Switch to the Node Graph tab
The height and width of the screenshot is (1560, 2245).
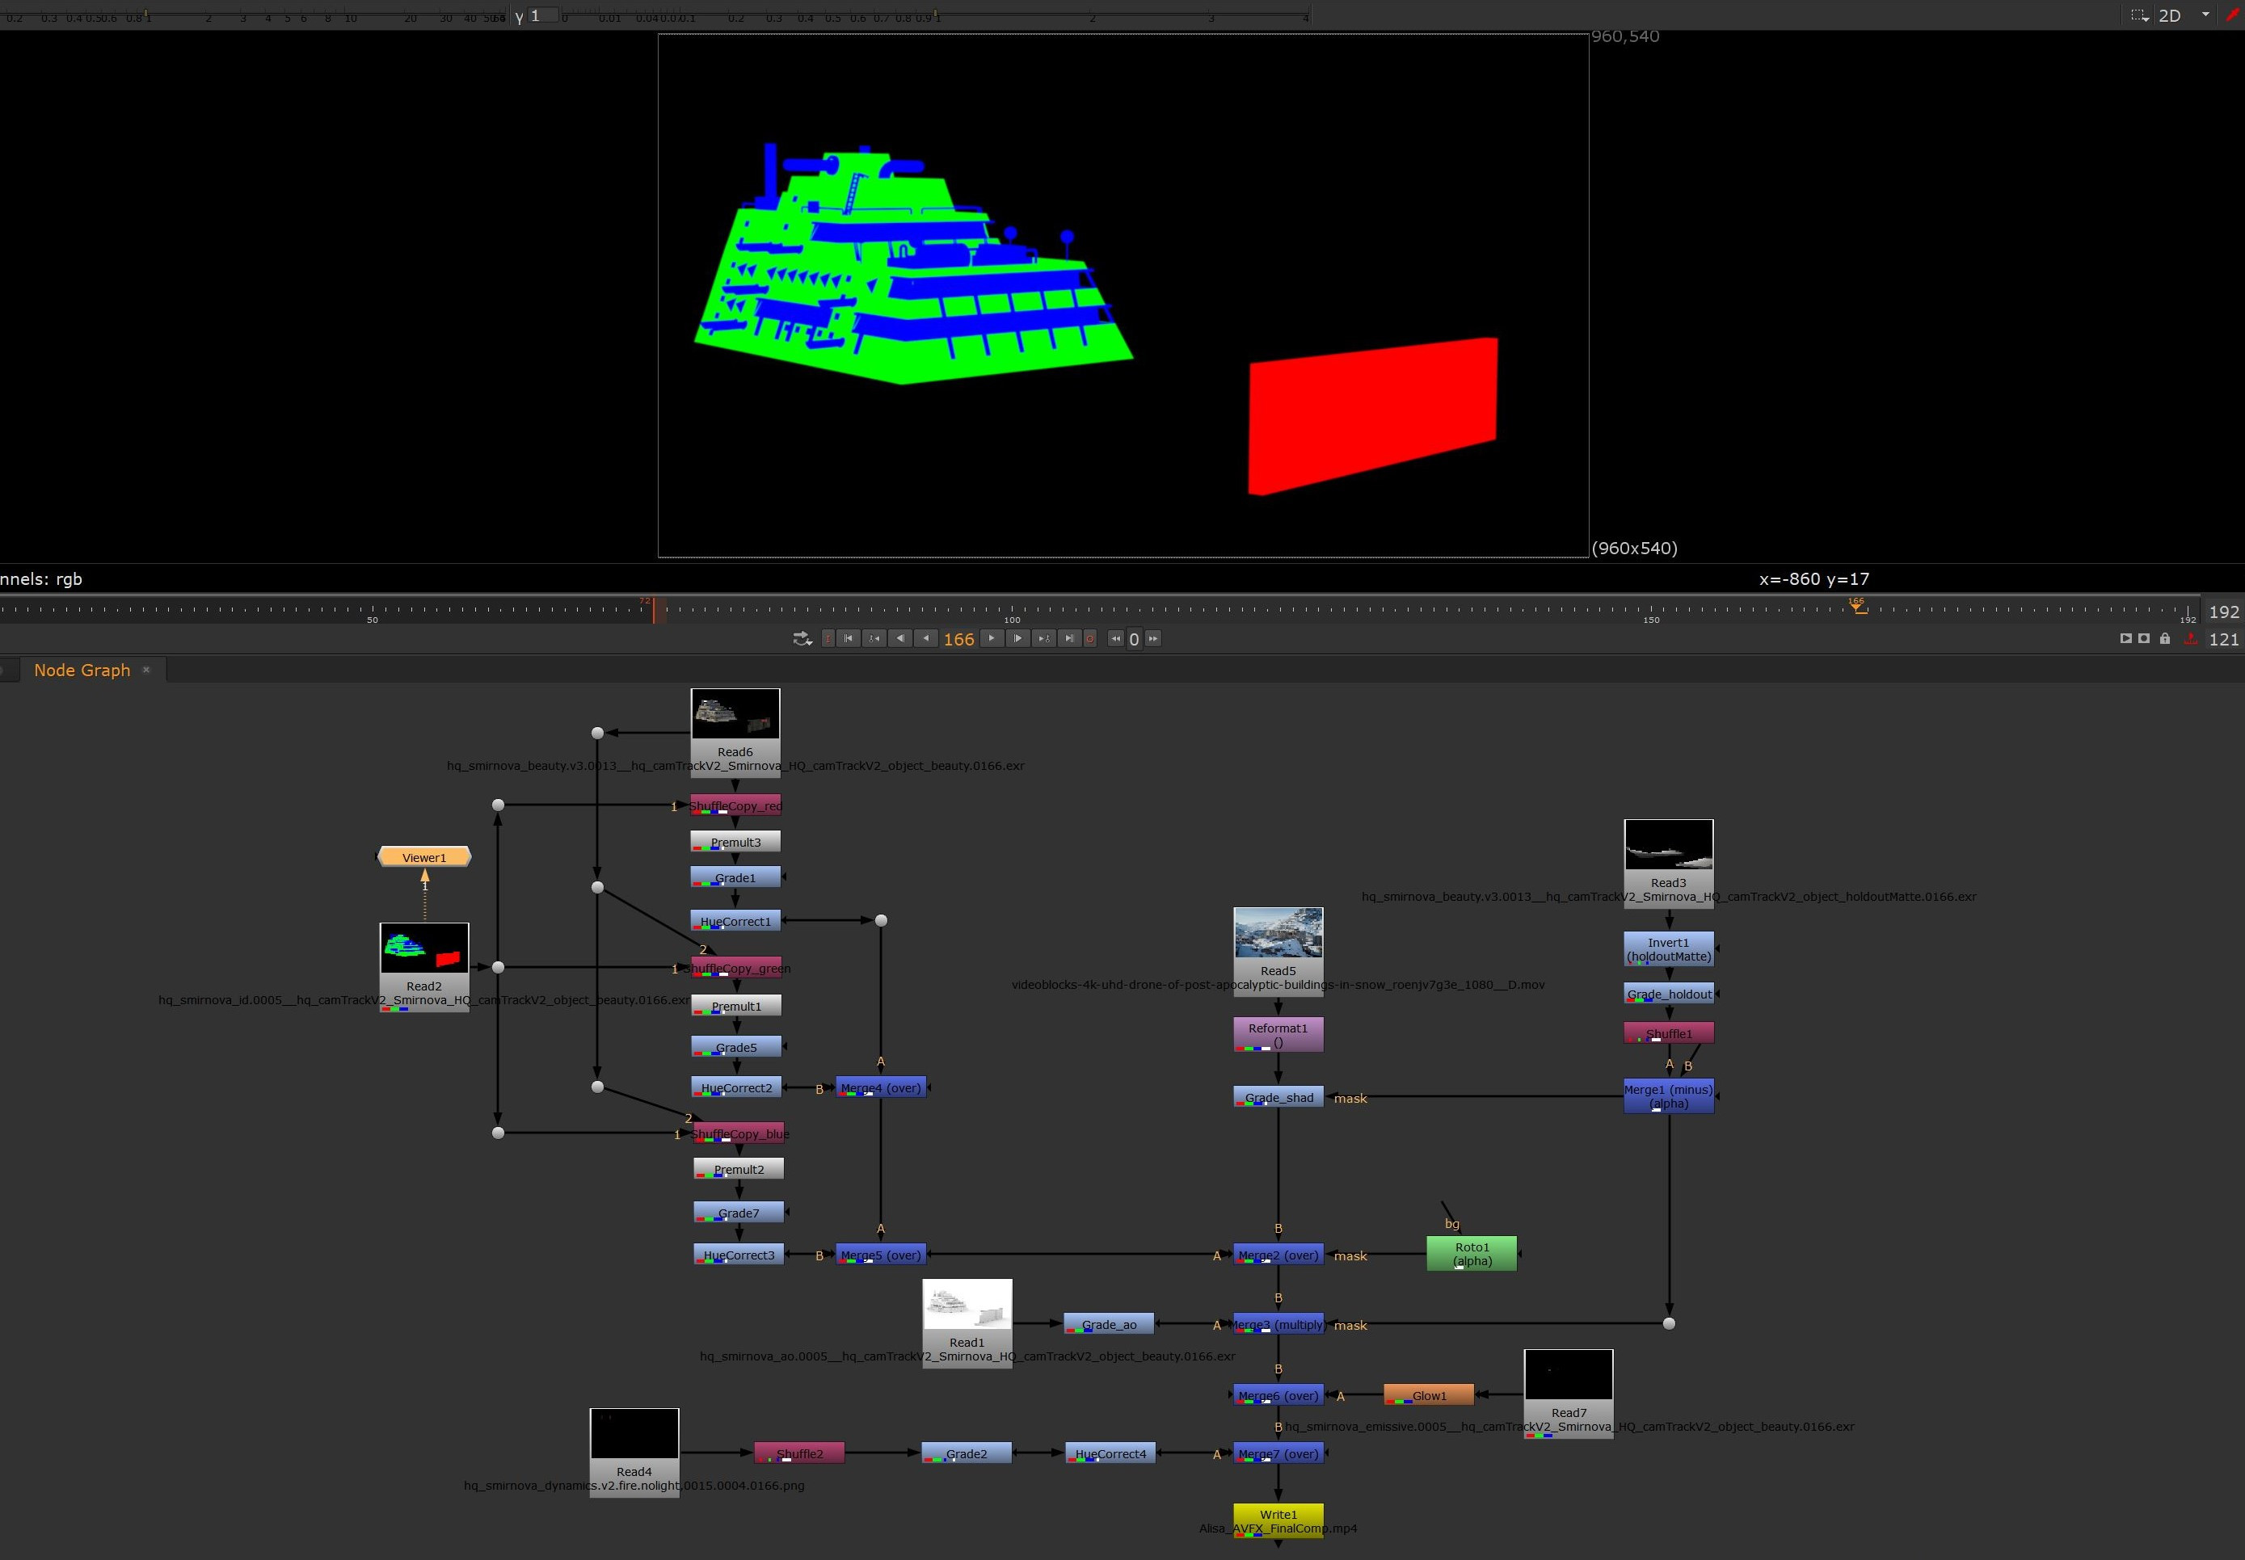tap(81, 670)
